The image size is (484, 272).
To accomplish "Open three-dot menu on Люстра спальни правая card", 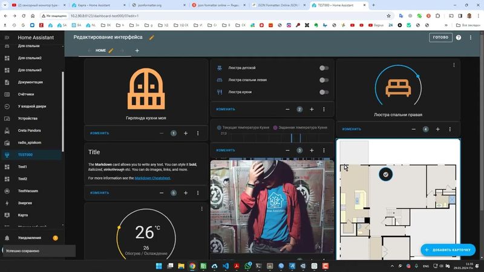I will coord(454,65).
